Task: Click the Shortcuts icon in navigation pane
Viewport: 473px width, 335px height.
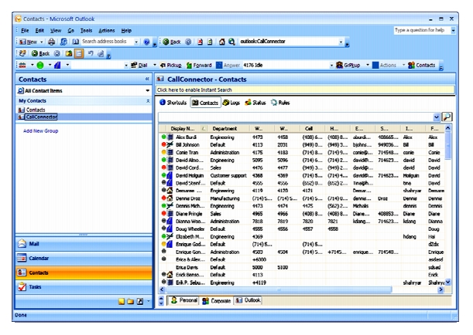Action: pyautogui.click(x=140, y=301)
